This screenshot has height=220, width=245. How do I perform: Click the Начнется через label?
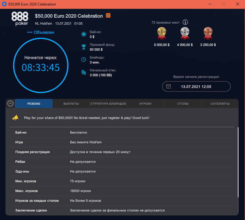point(40,58)
